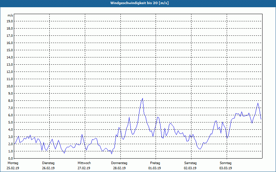
Task: Click the 4,0 y-axis label
Action: (x=10, y=130)
